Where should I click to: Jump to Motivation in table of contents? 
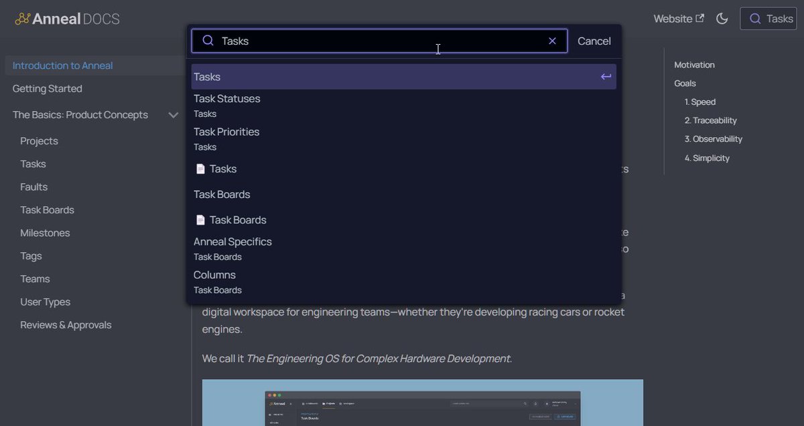(694, 65)
